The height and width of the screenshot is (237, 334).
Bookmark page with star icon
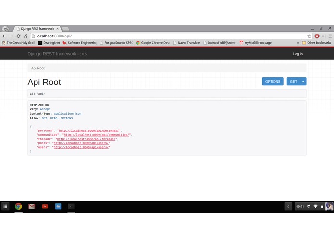coord(309,36)
